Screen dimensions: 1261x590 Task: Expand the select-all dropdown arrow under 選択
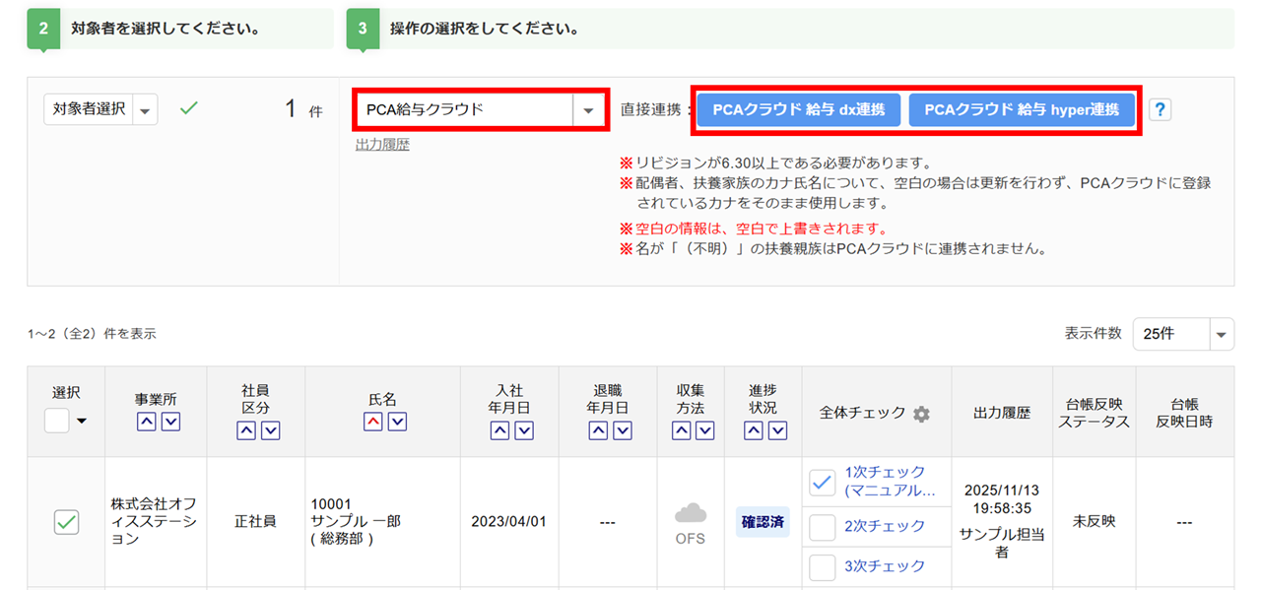(81, 423)
